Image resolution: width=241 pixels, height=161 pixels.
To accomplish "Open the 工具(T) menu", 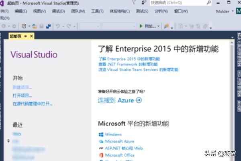I will [x=97, y=11].
